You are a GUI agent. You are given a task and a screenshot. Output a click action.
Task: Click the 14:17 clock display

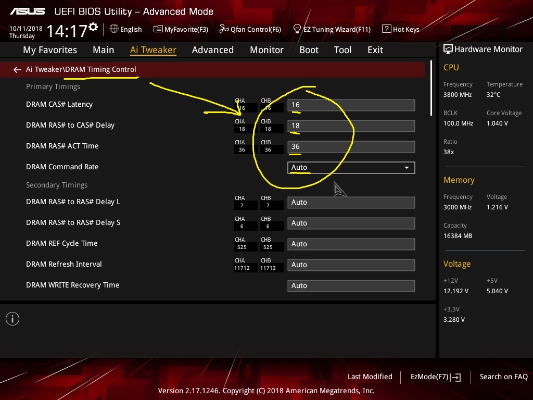(67, 31)
